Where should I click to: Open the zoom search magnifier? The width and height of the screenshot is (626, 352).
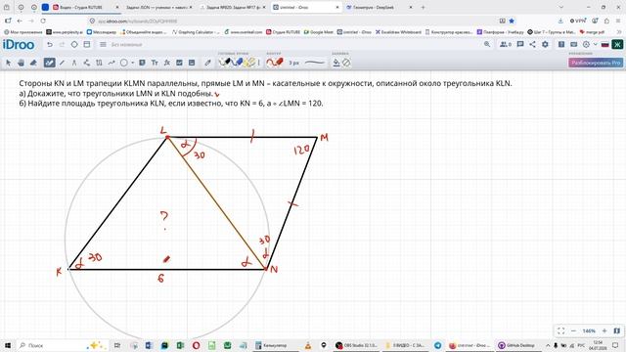(487, 44)
